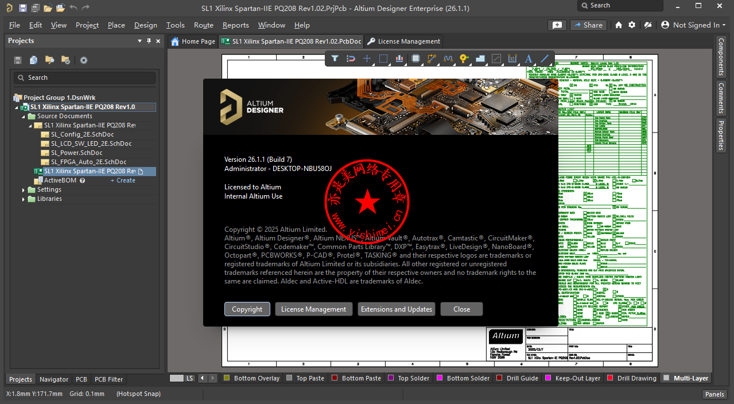Click the Projects panel search field
The height and width of the screenshot is (404, 734).
(x=85, y=77)
